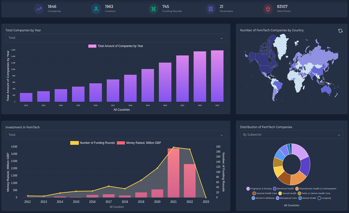The image size is (349, 213).
Task: Select the 2023 bar in companies chart
Action: click(217, 76)
